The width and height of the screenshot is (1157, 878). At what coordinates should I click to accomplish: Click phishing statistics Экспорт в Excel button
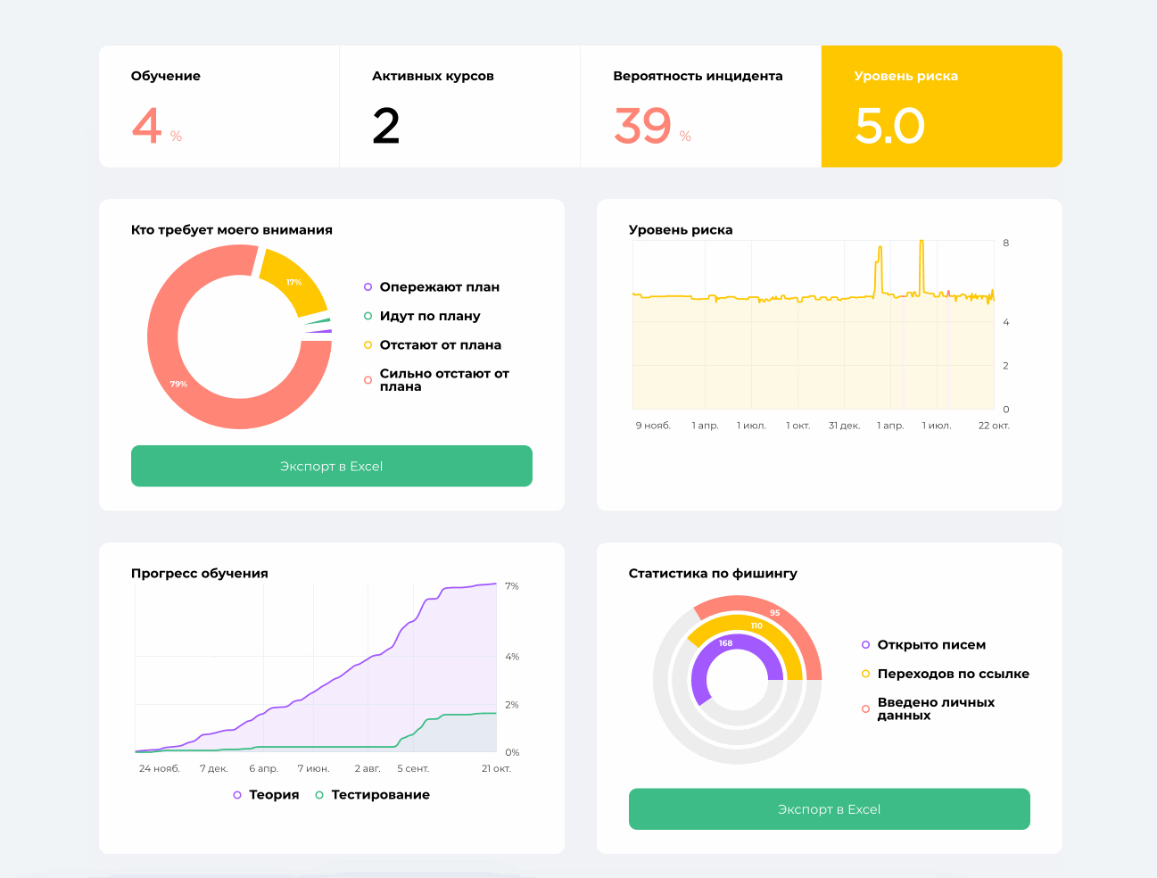[x=830, y=809]
